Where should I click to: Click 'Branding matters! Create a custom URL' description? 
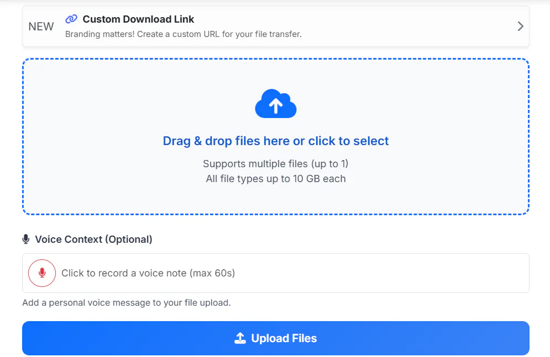[184, 34]
